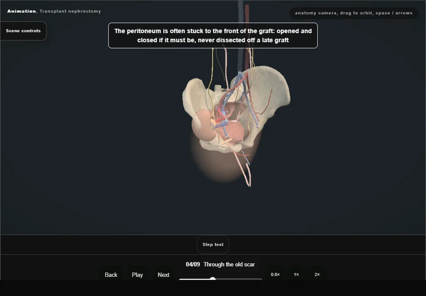Click the 'Transplant nephrectomy' title text

[70, 11]
